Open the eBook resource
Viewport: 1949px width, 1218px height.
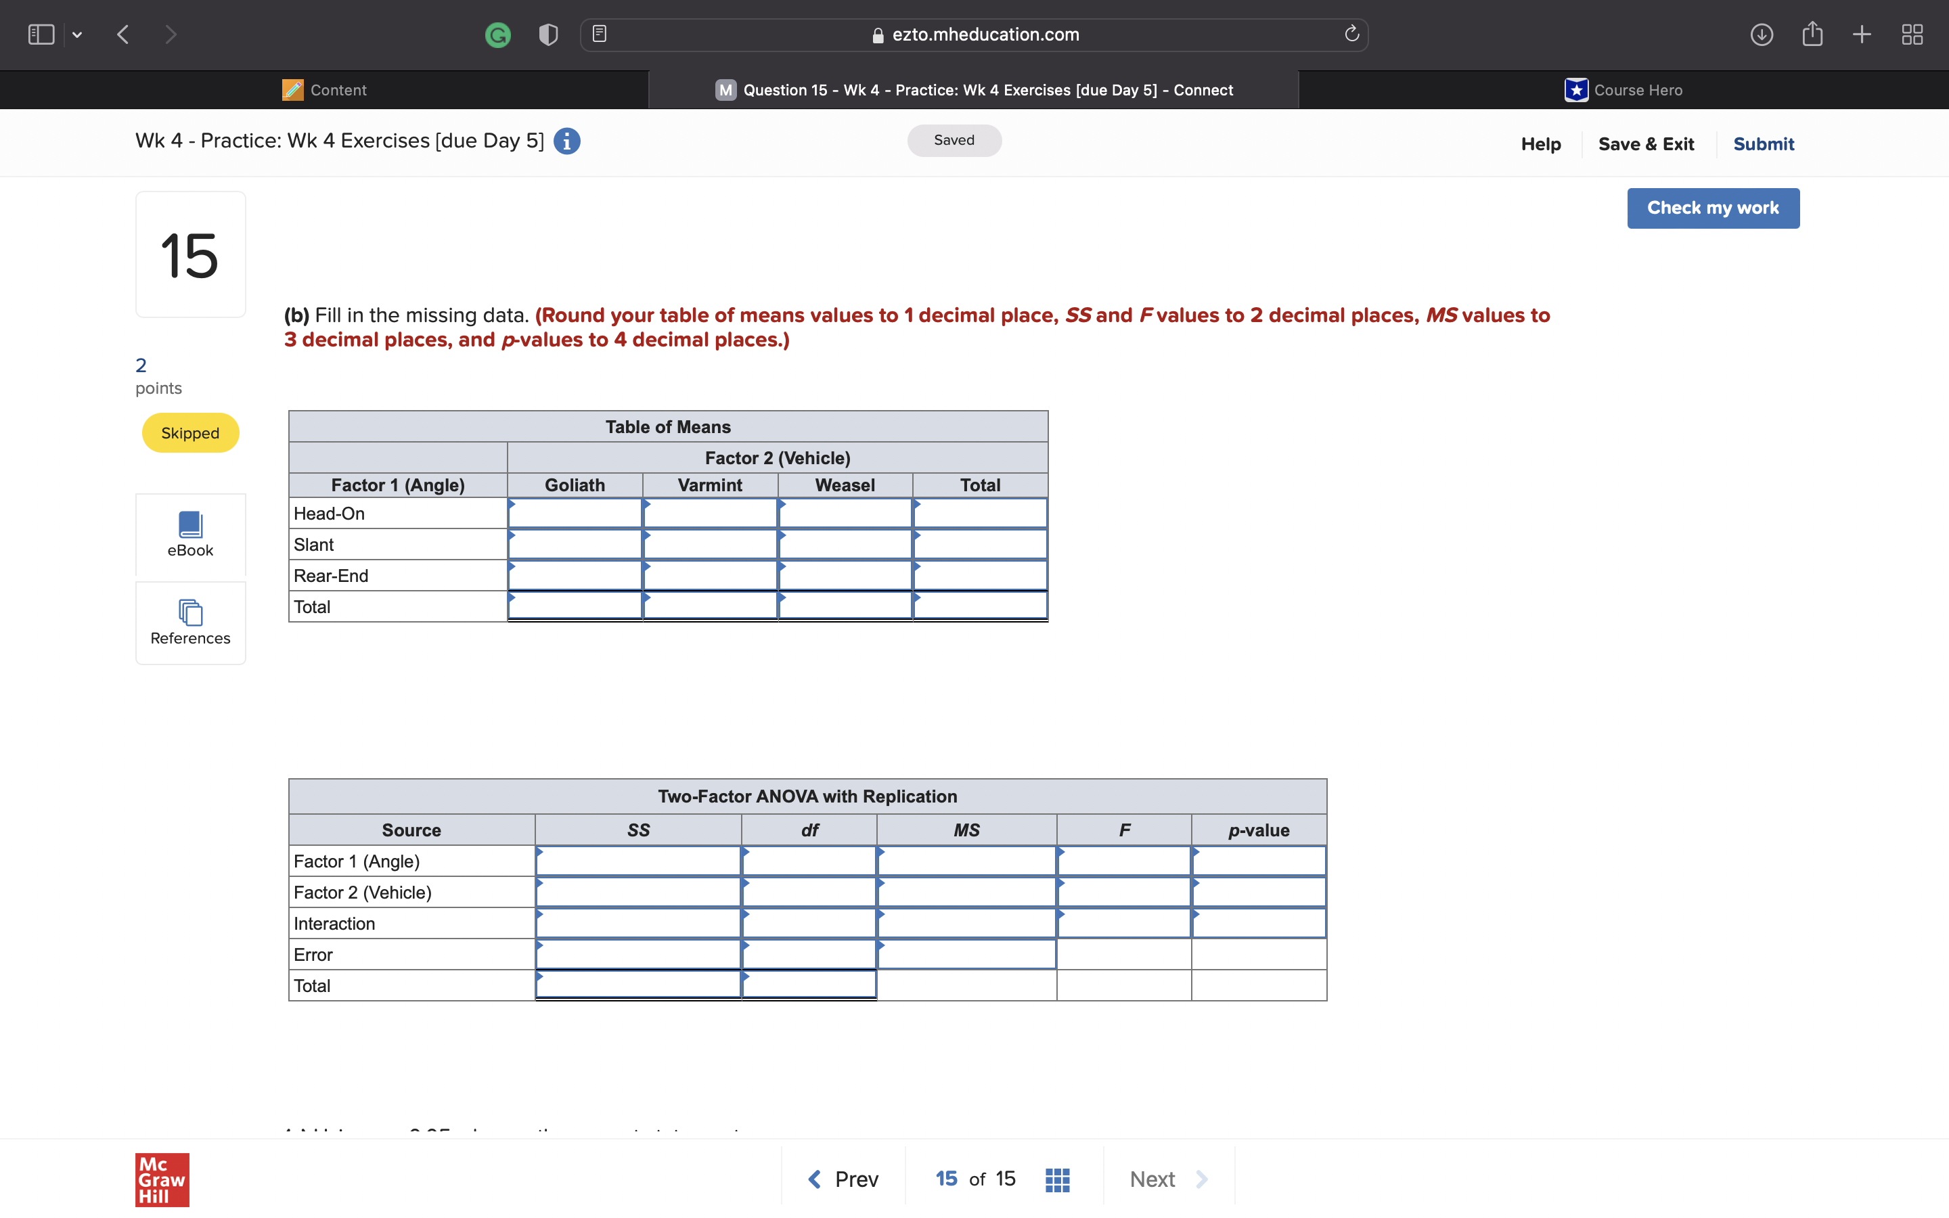click(190, 534)
